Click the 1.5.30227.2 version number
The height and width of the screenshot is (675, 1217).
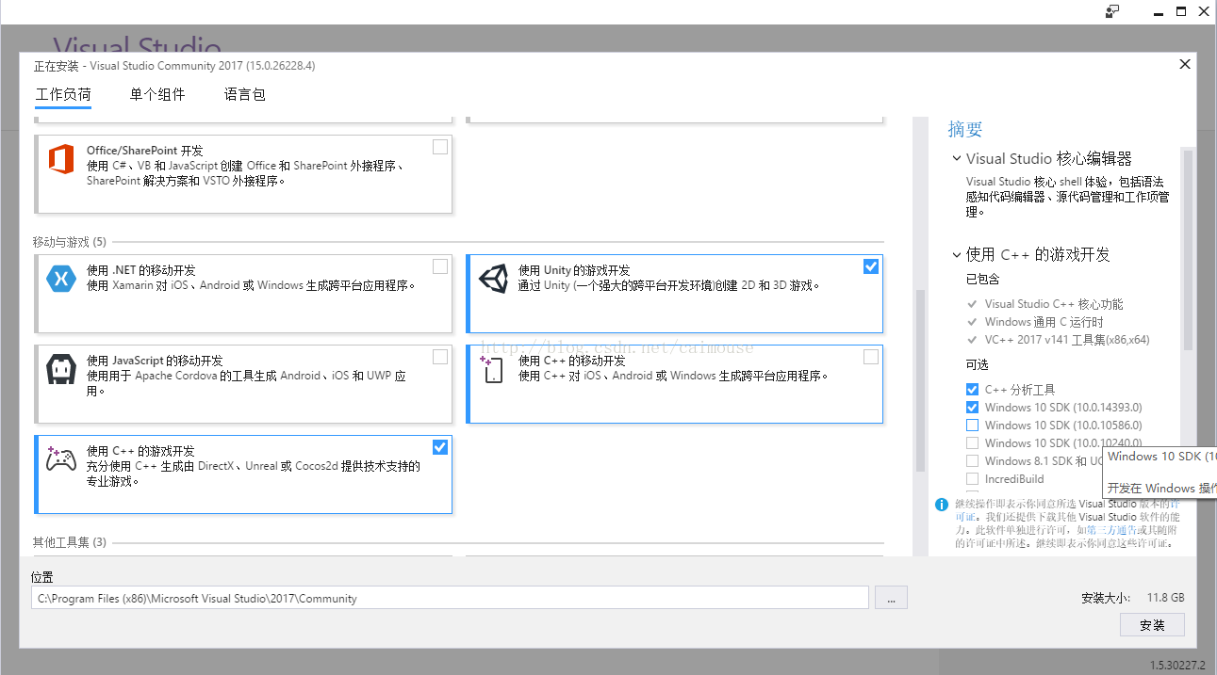coord(1177,665)
